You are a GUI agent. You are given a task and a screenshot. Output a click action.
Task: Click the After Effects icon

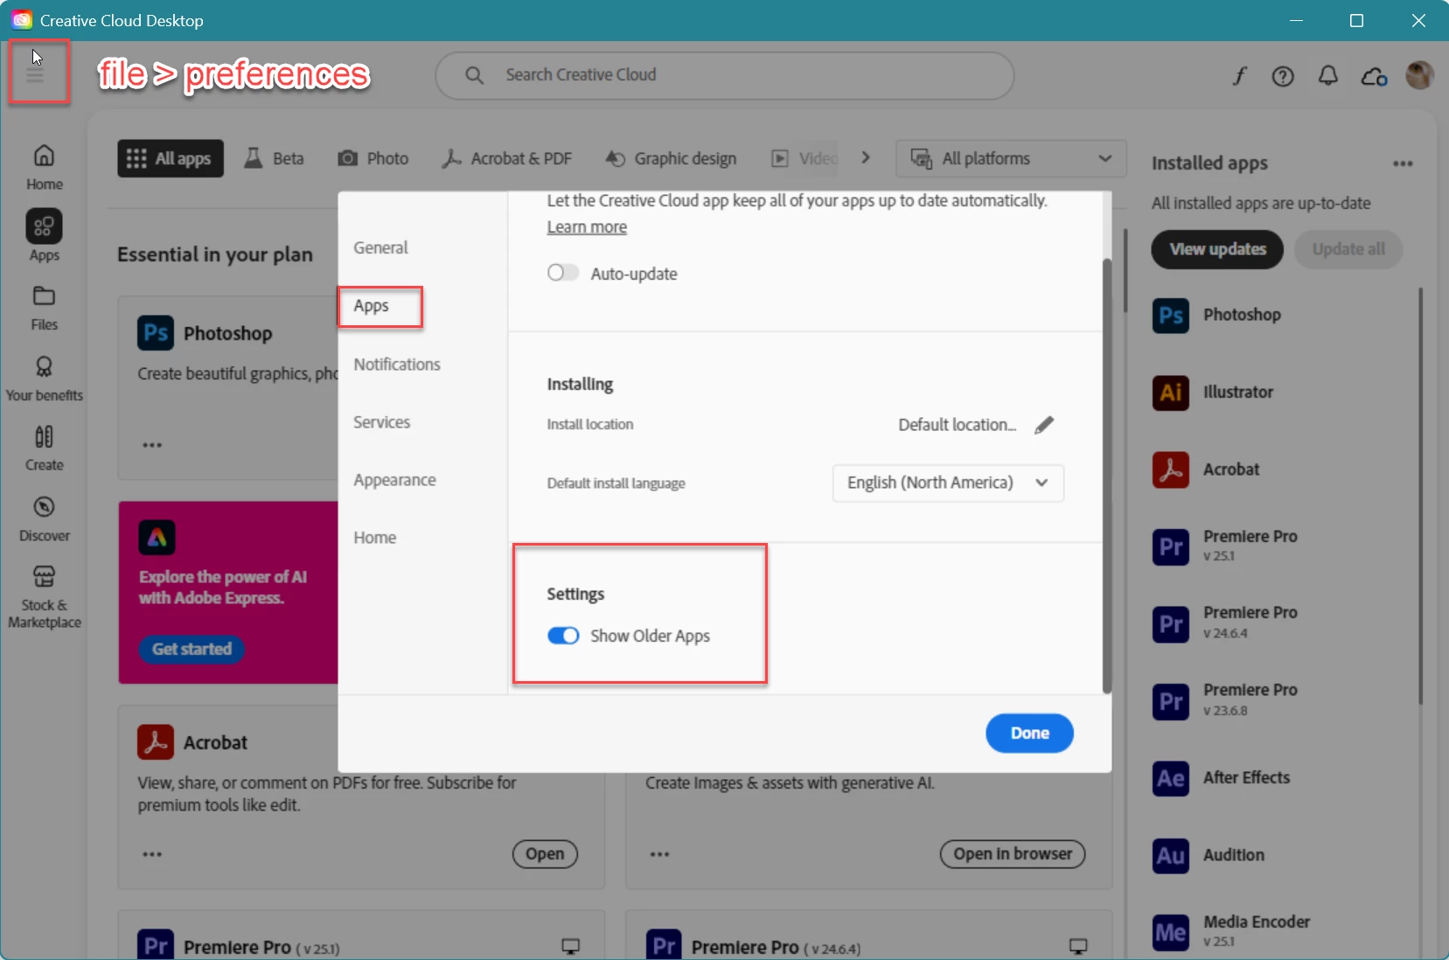(x=1170, y=778)
